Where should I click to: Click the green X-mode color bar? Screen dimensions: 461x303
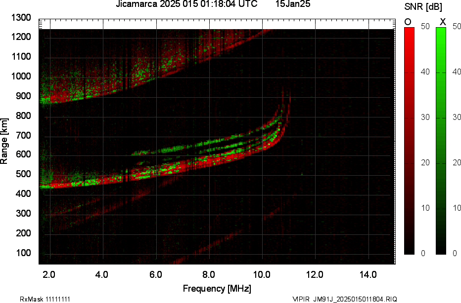[441, 141]
